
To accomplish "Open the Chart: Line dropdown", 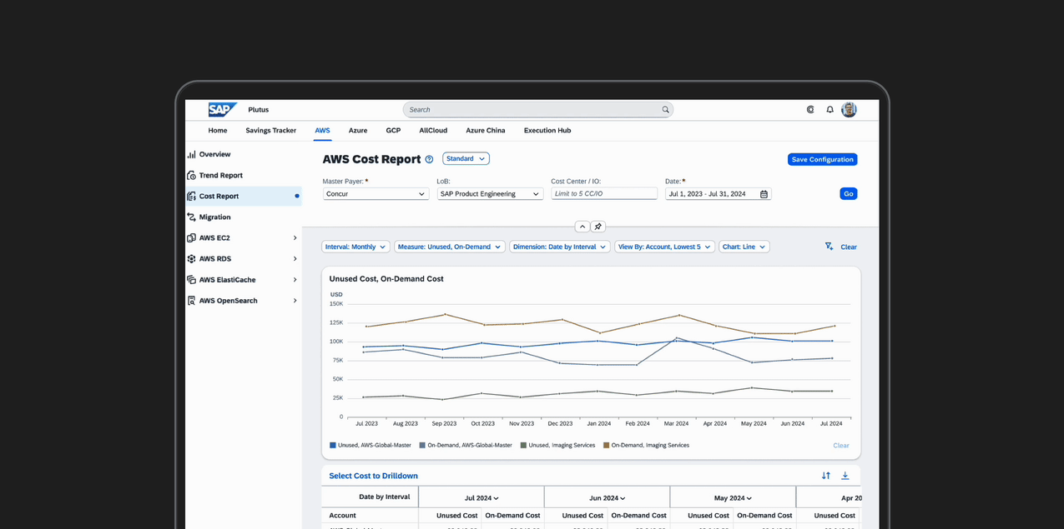I will click(744, 247).
